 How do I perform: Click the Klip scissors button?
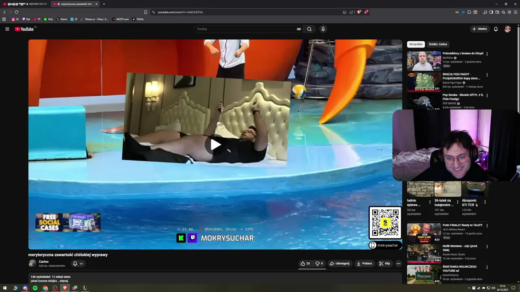(x=385, y=264)
